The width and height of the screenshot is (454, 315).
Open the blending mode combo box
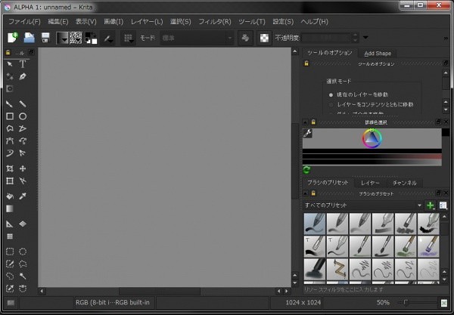click(197, 38)
